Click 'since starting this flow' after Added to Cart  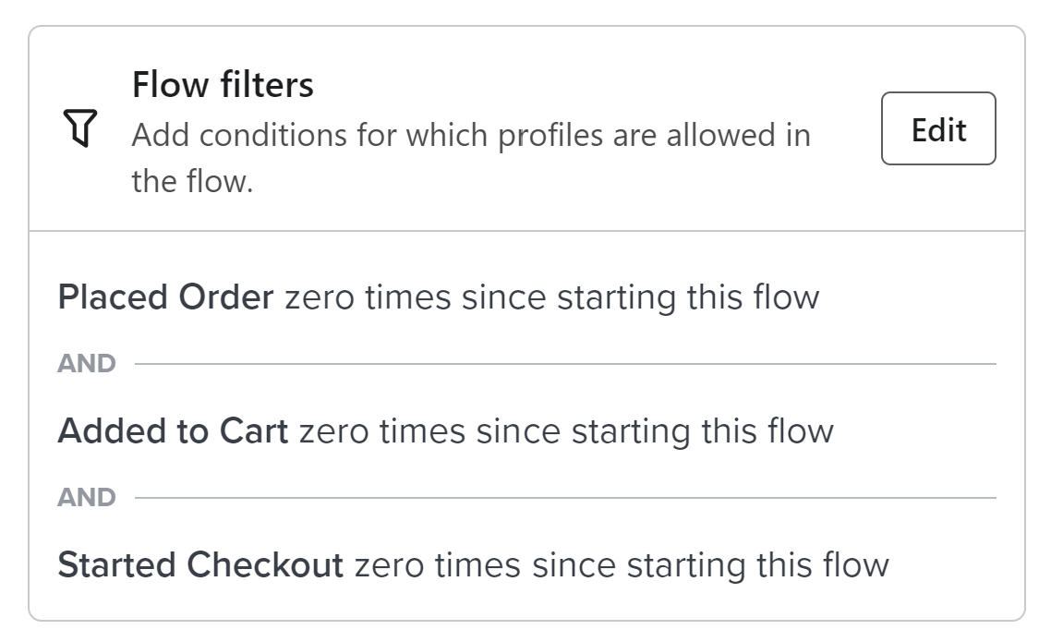pyautogui.click(x=656, y=431)
